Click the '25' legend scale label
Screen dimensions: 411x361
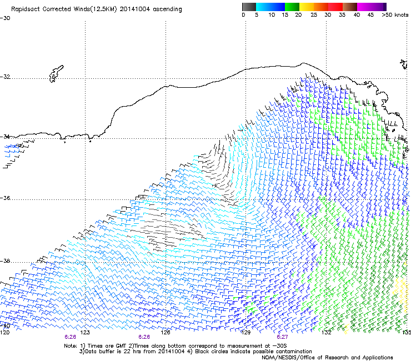pyautogui.click(x=314, y=15)
